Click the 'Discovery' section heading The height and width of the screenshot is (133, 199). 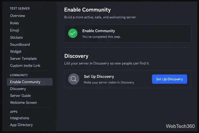(76, 56)
